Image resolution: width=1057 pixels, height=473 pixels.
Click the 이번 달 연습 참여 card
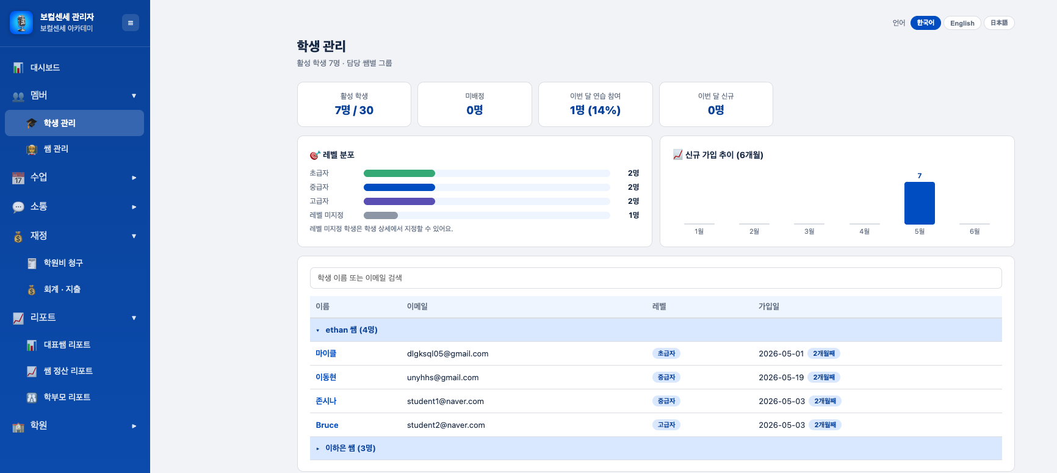[596, 104]
